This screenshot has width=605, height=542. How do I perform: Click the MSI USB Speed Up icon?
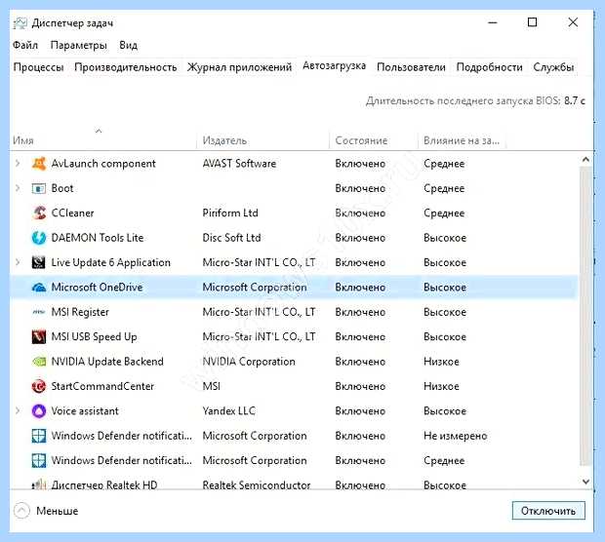pos(39,337)
